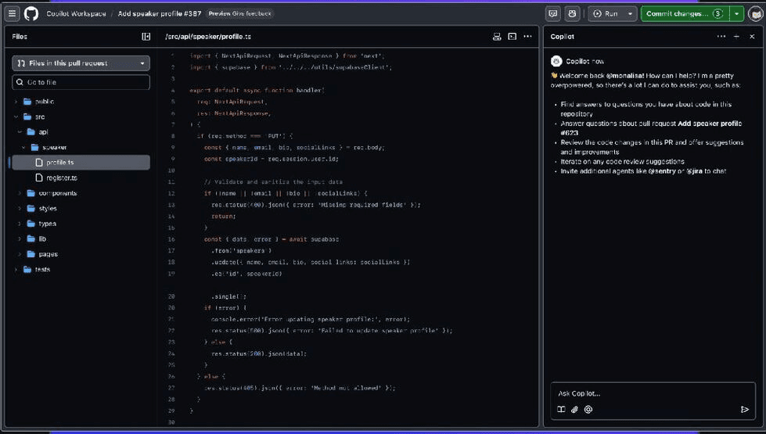Open the hamburger navigation menu
This screenshot has height=434, width=766.
[13, 13]
